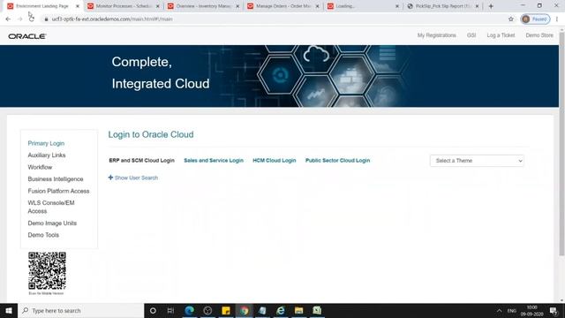The height and width of the screenshot is (318, 565).
Task: Click Log a Ticket link
Action: [501, 35]
